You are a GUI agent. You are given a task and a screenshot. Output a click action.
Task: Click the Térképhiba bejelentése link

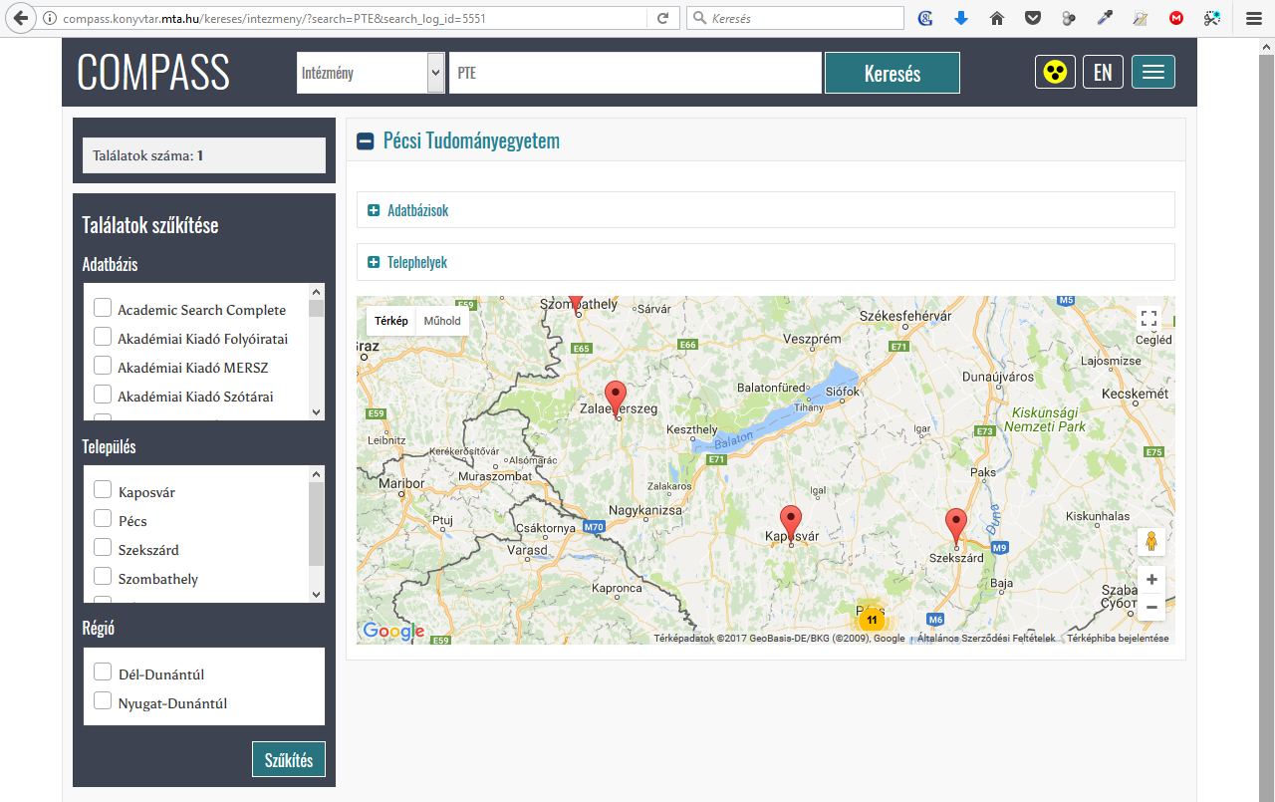pyautogui.click(x=1118, y=639)
